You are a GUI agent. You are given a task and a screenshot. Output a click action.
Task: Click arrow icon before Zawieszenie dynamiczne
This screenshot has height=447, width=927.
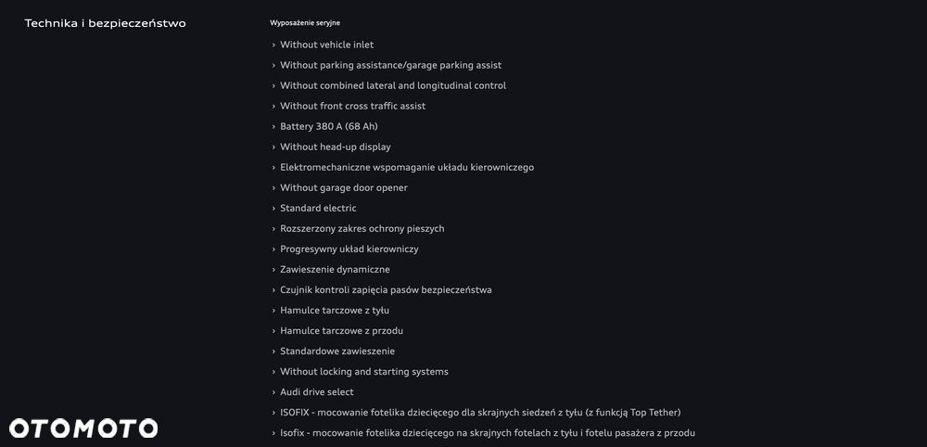coord(273,269)
